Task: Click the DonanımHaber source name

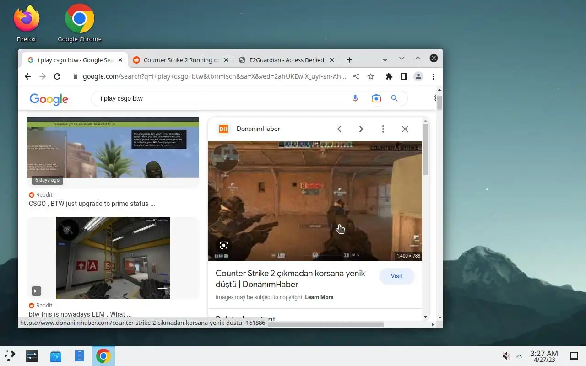Action: 258,129
